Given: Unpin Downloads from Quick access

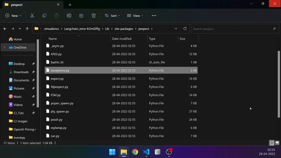Looking at the screenshot, I should pyautogui.click(x=33, y=72).
